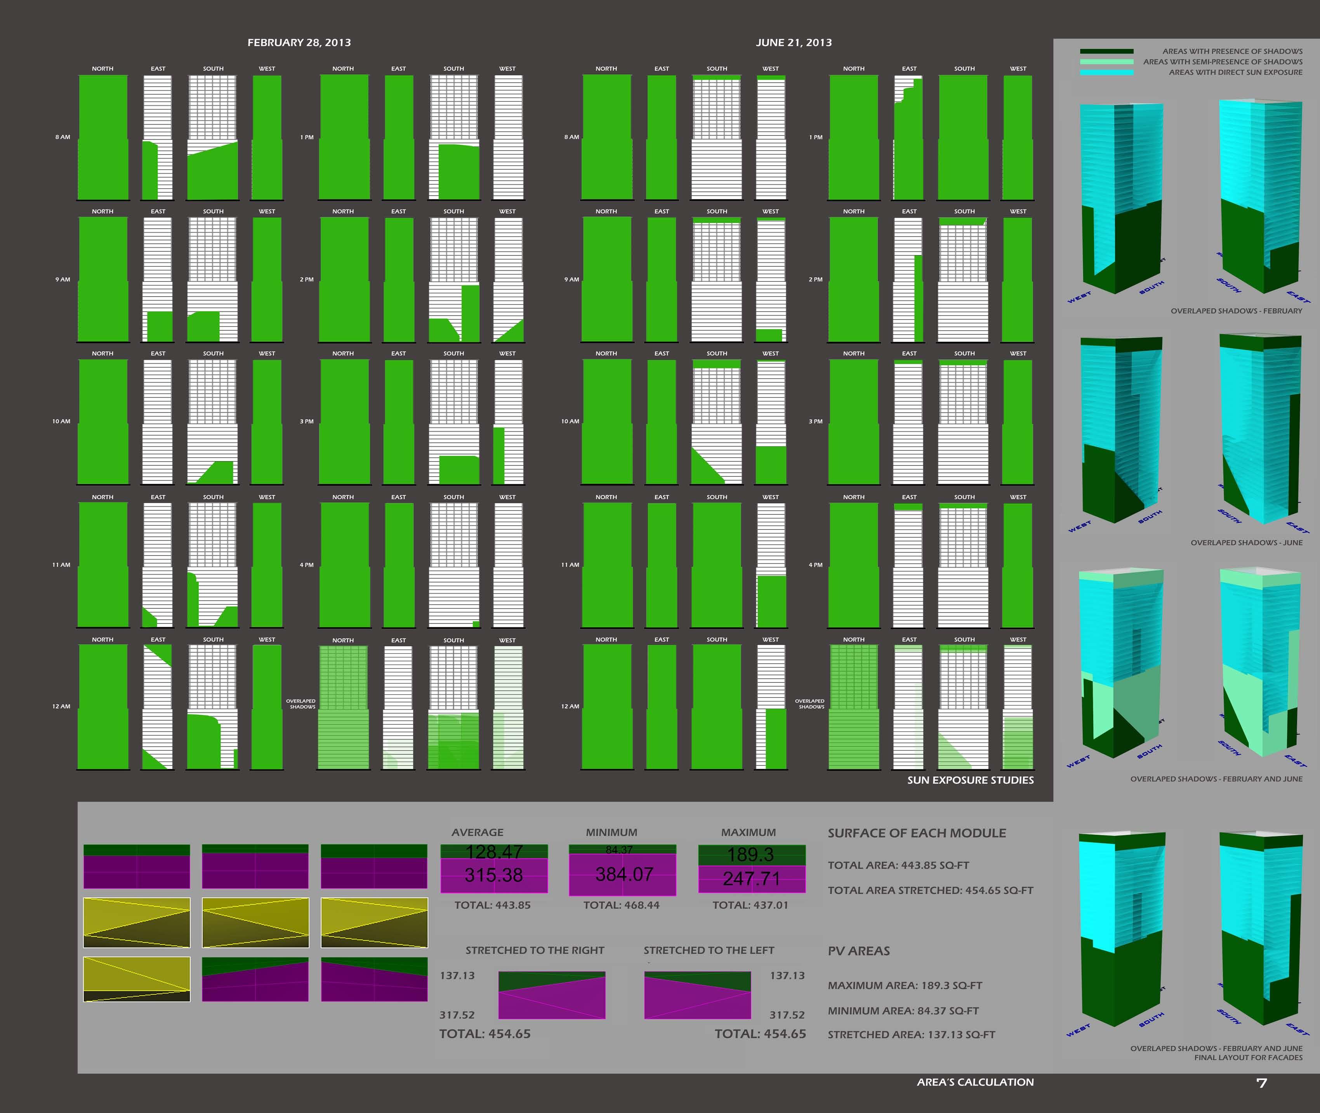
Task: Click February overlaped shadows north facade
Action: 343,707
